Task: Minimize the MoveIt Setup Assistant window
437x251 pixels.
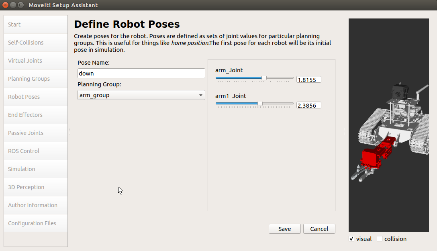Action: tap(13, 5)
